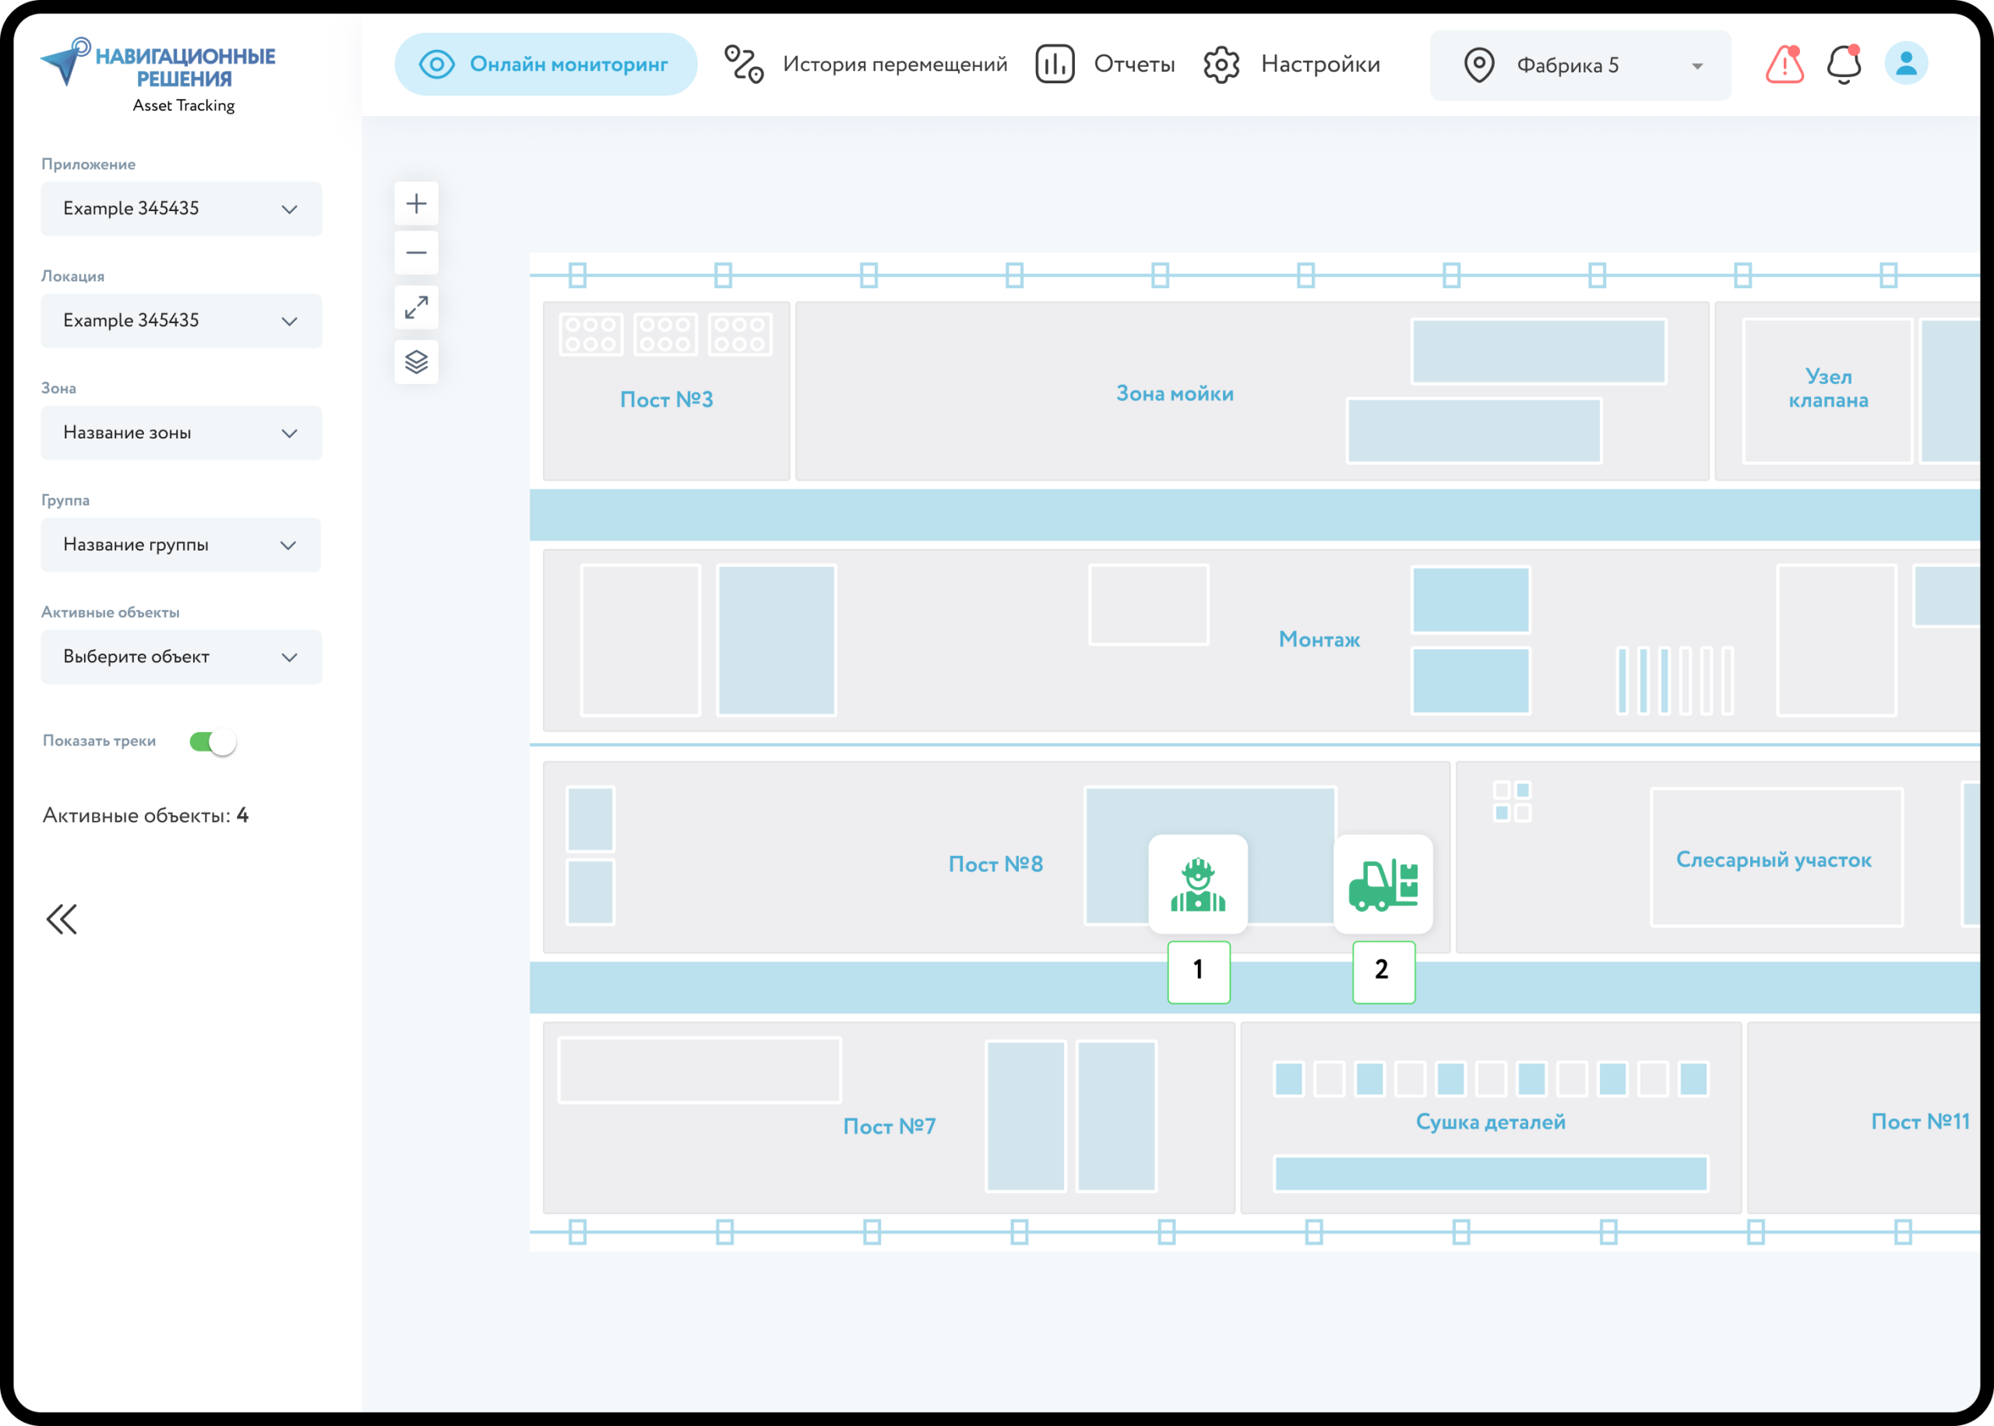Toggle the Показать треки switch
The width and height of the screenshot is (1994, 1426).
(213, 742)
